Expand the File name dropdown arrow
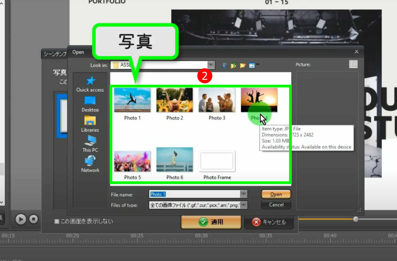 coord(243,194)
